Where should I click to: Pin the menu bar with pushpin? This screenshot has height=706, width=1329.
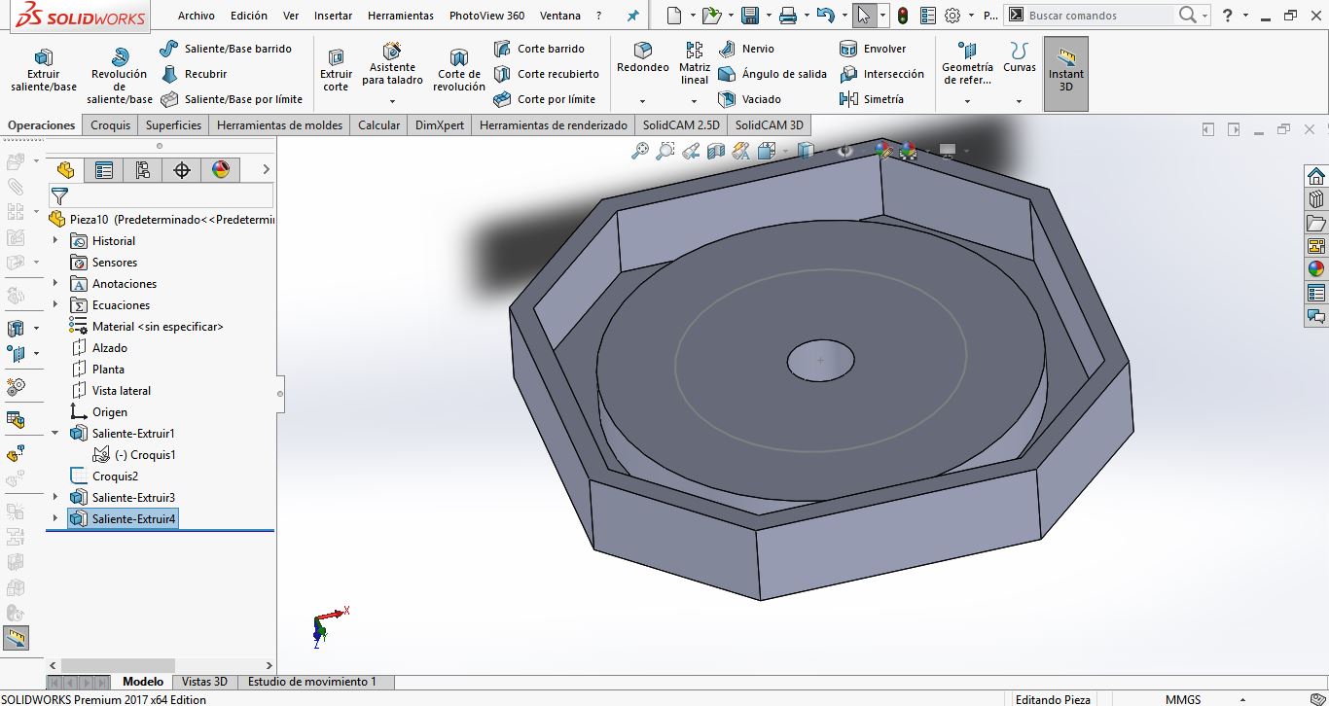point(633,16)
